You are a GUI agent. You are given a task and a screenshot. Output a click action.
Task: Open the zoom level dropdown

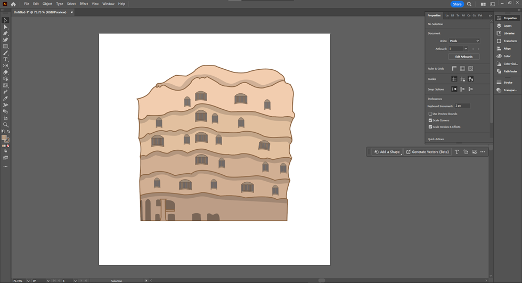28,281
